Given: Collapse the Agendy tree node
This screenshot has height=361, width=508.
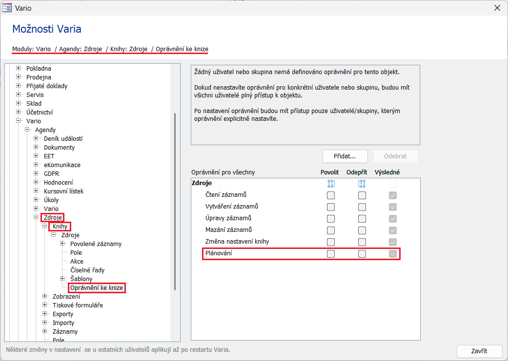Looking at the screenshot, I should click(x=27, y=130).
